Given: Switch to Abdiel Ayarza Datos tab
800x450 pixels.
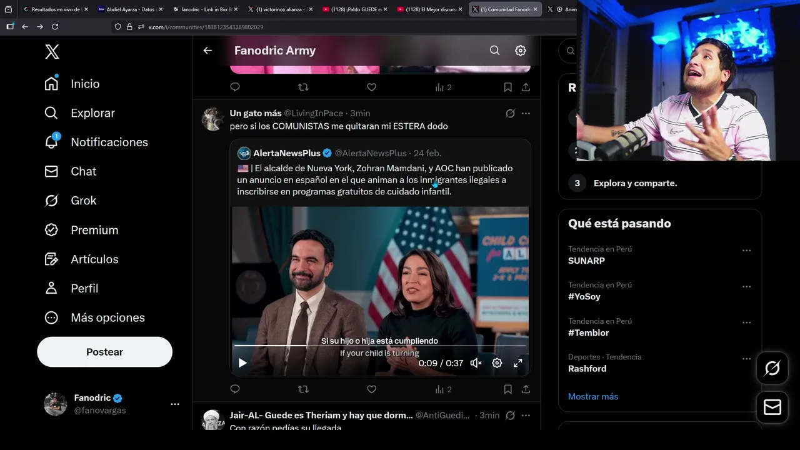Looking at the screenshot, I should coord(130,9).
